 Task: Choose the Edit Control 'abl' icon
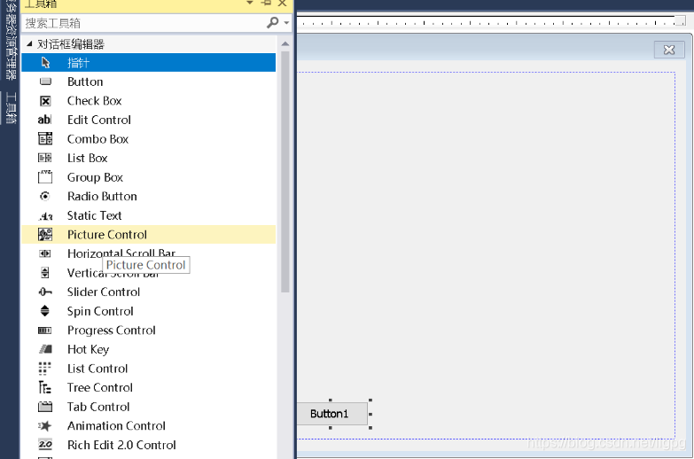[44, 120]
